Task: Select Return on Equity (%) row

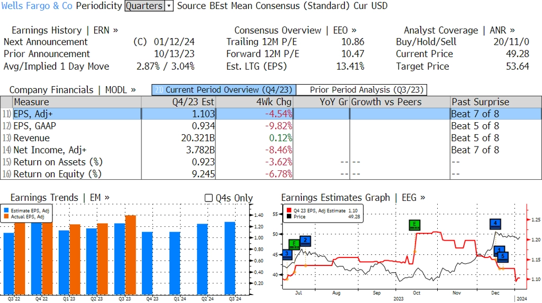Action: tap(271, 174)
